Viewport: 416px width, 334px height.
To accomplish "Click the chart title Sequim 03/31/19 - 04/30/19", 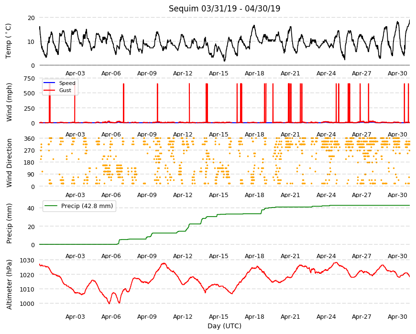I will [224, 9].
